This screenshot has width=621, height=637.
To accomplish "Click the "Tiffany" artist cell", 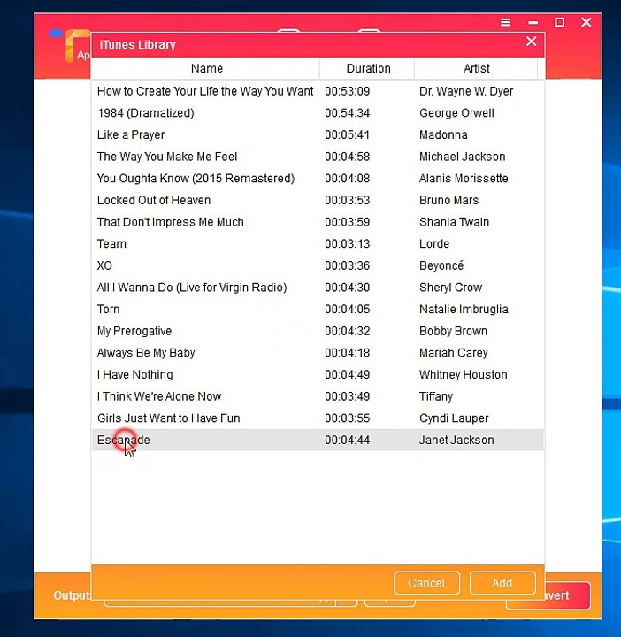I will click(x=436, y=396).
